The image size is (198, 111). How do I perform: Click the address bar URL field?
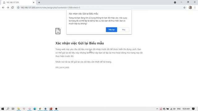tap(100, 7)
